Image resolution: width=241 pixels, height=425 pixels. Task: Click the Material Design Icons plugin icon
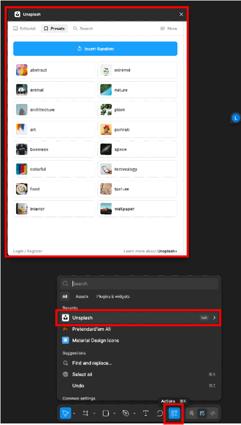coord(65,340)
